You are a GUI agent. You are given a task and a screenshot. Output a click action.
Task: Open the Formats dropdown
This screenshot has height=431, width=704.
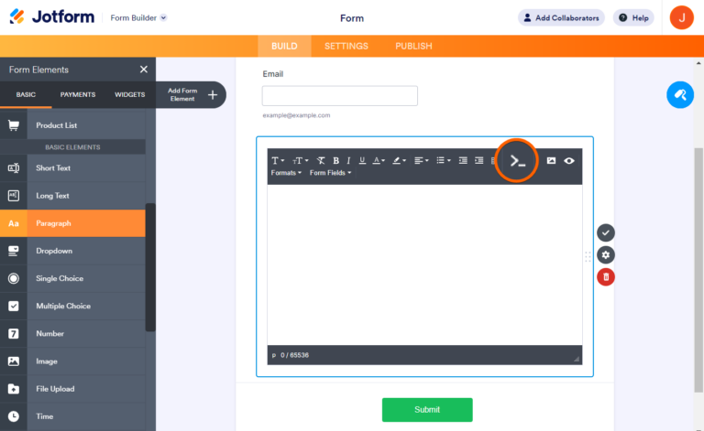pos(286,173)
